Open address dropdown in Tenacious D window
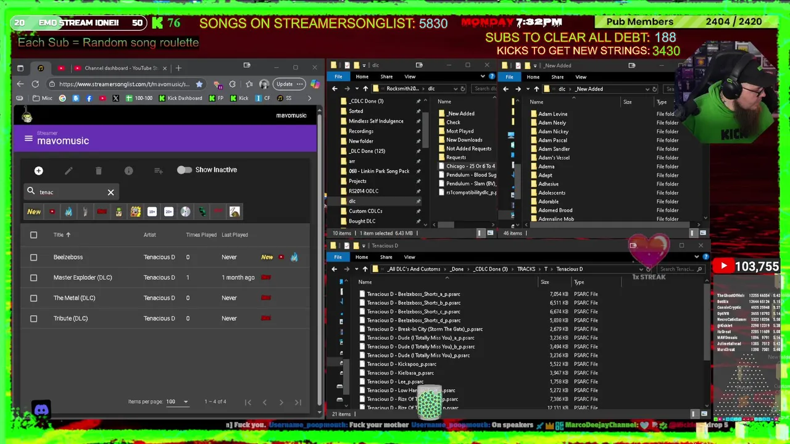Image resolution: width=790 pixels, height=444 pixels. pos(641,269)
